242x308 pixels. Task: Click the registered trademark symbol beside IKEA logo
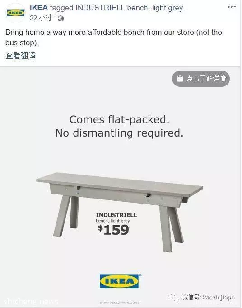140,275
